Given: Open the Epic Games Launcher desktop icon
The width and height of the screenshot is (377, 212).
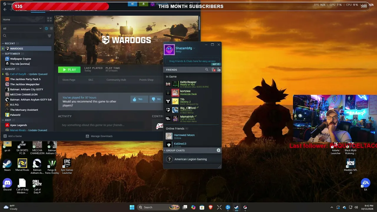Looking at the screenshot, I should click(67, 167).
